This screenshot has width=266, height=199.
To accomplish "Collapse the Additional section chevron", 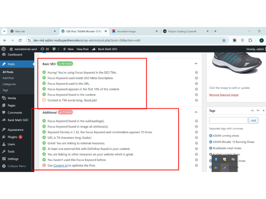I will point(196,112).
